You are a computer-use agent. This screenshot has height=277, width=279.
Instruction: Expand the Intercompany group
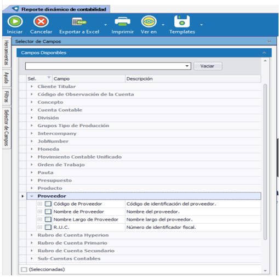[x=32, y=133]
